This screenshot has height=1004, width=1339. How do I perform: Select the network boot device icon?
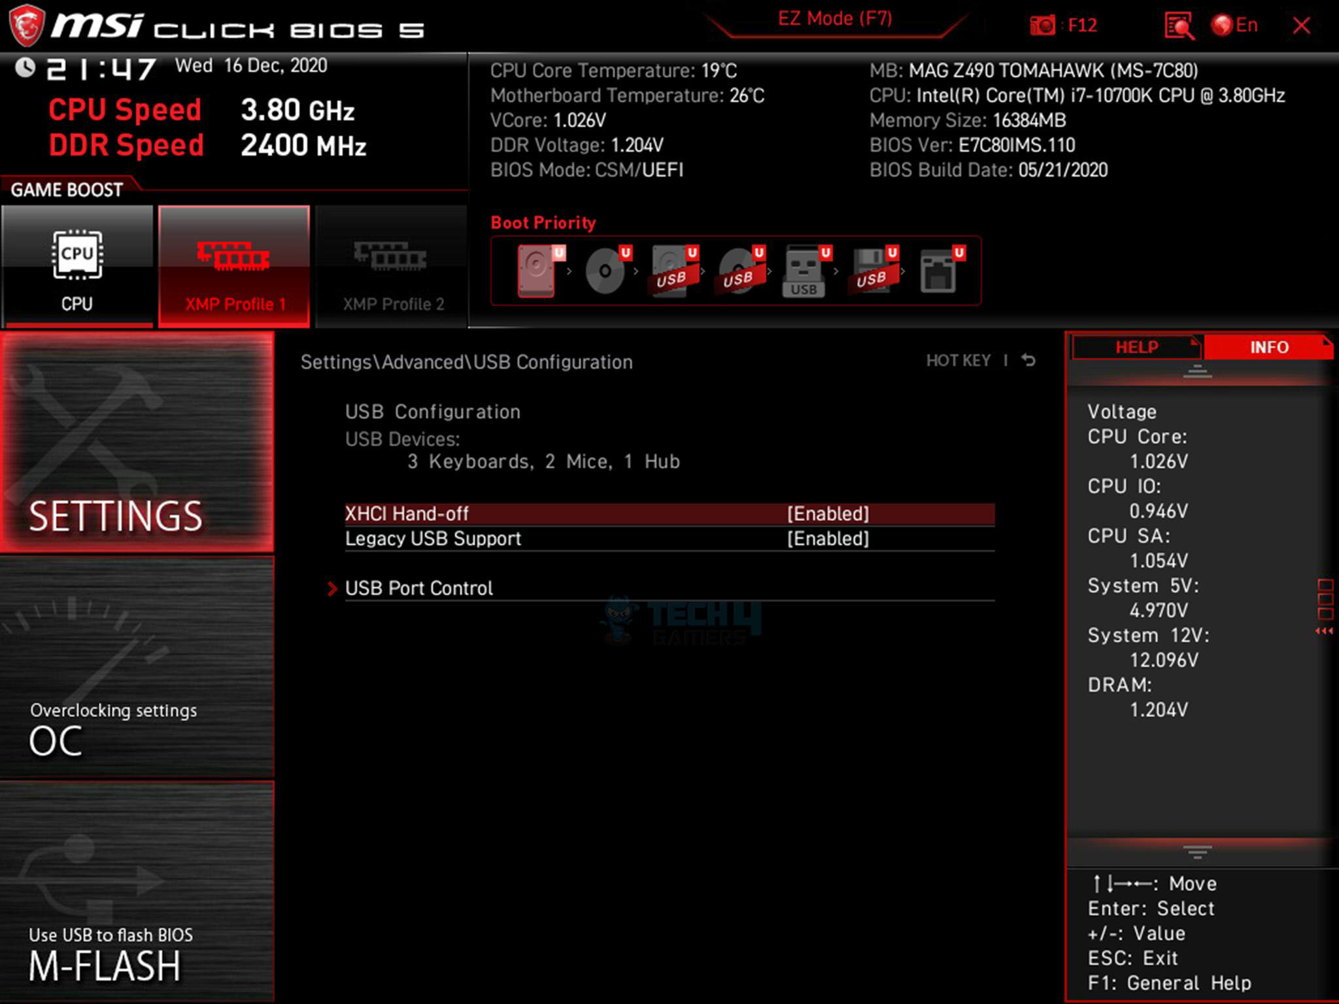[x=941, y=271]
